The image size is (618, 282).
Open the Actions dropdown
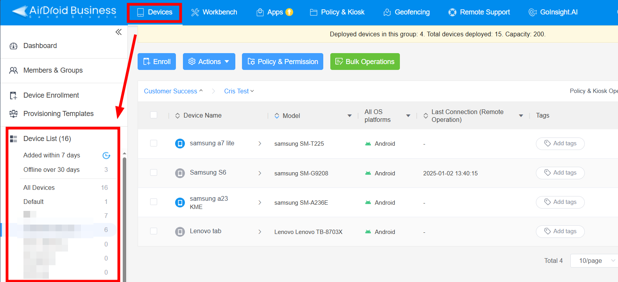[x=209, y=62]
